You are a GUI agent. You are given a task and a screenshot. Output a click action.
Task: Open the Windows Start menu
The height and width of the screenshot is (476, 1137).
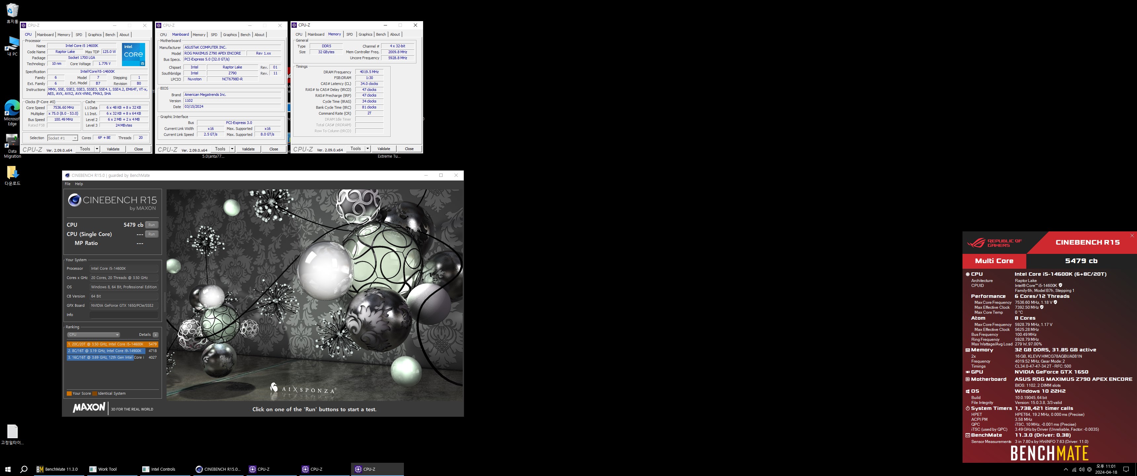(x=8, y=469)
